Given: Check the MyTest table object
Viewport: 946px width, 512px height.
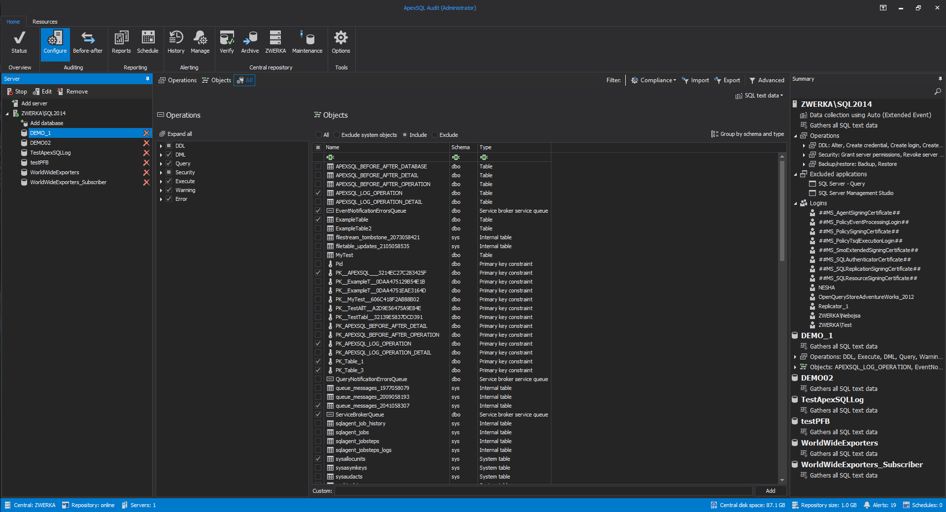Looking at the screenshot, I should point(318,255).
